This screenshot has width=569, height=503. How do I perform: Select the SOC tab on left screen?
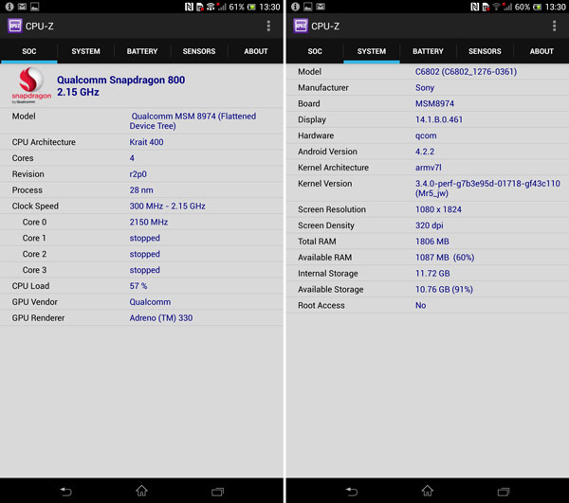tap(29, 51)
